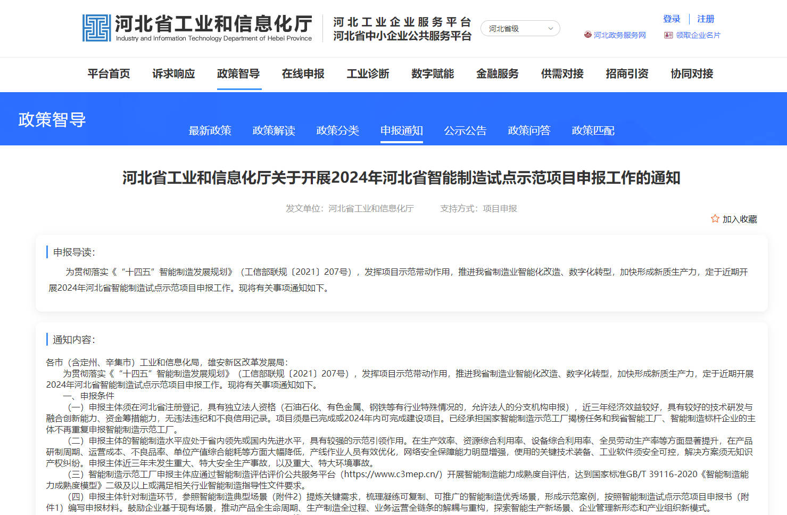Click the 登录 login link

click(x=672, y=19)
